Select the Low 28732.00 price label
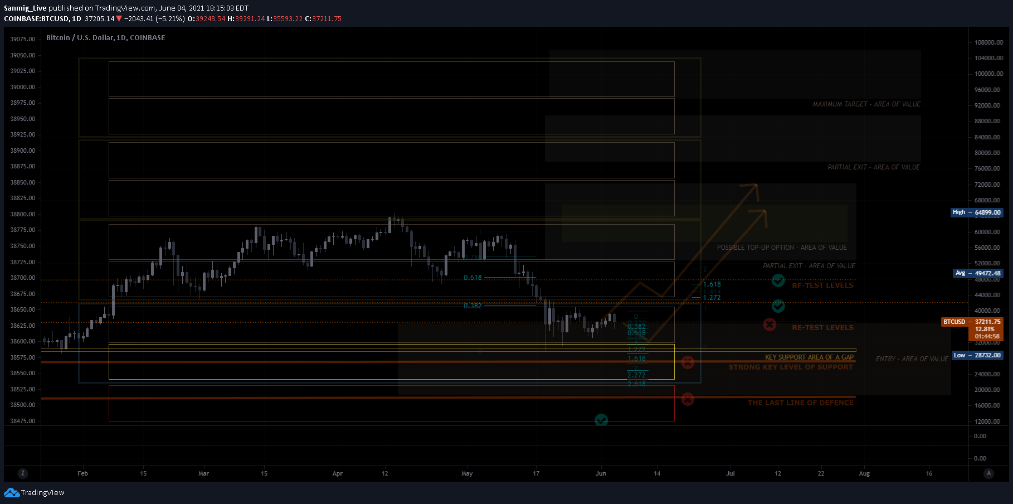 pyautogui.click(x=977, y=355)
